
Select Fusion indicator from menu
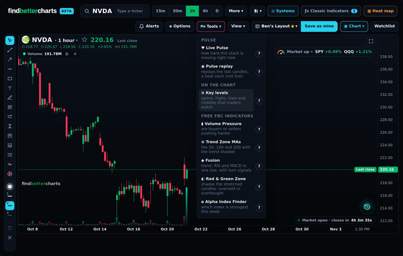226,165
